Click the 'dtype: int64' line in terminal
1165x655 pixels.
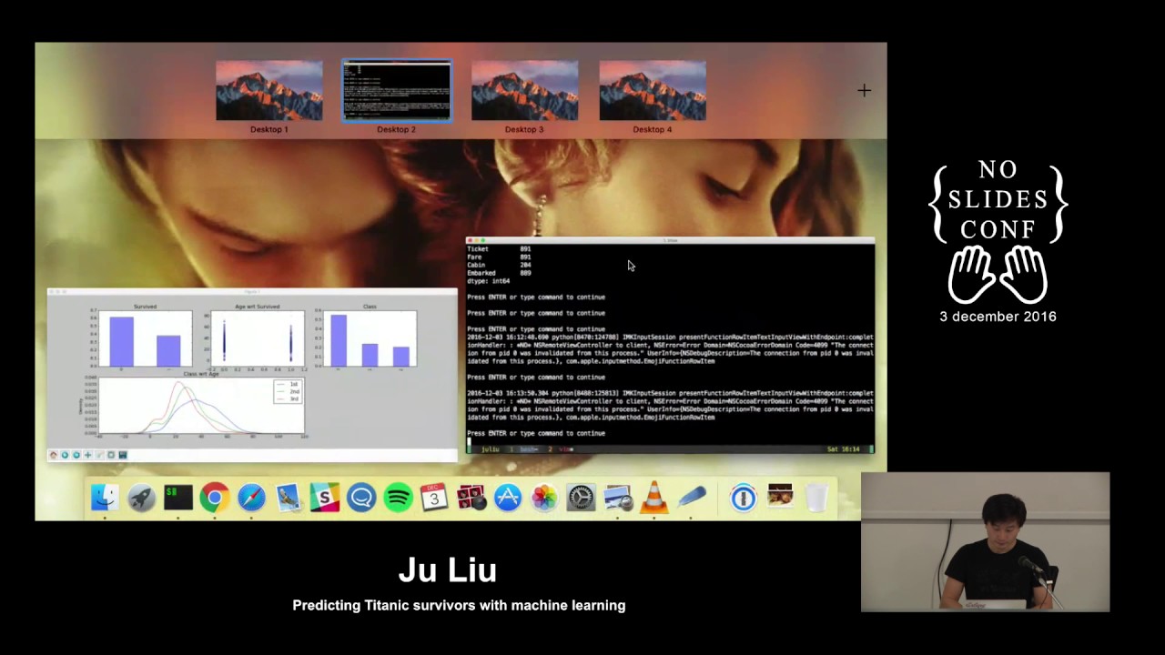[x=489, y=281]
